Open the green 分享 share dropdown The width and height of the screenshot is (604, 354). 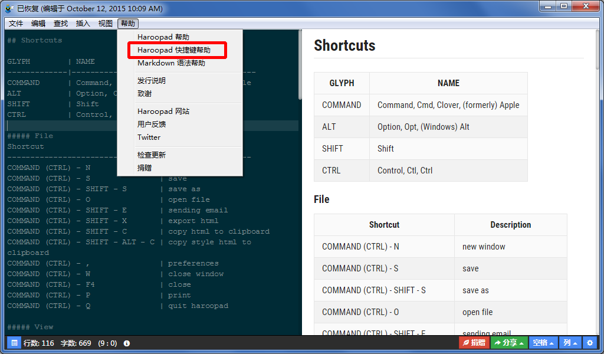[x=509, y=342]
